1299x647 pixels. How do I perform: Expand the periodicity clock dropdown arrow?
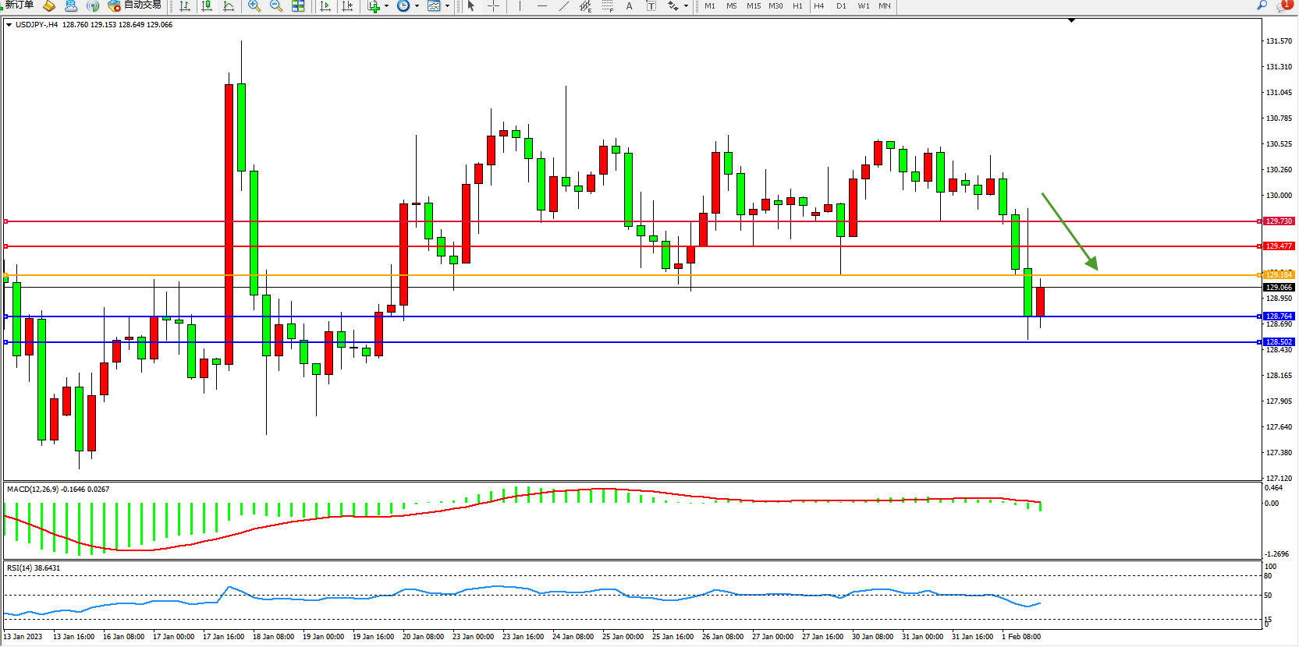[417, 6]
